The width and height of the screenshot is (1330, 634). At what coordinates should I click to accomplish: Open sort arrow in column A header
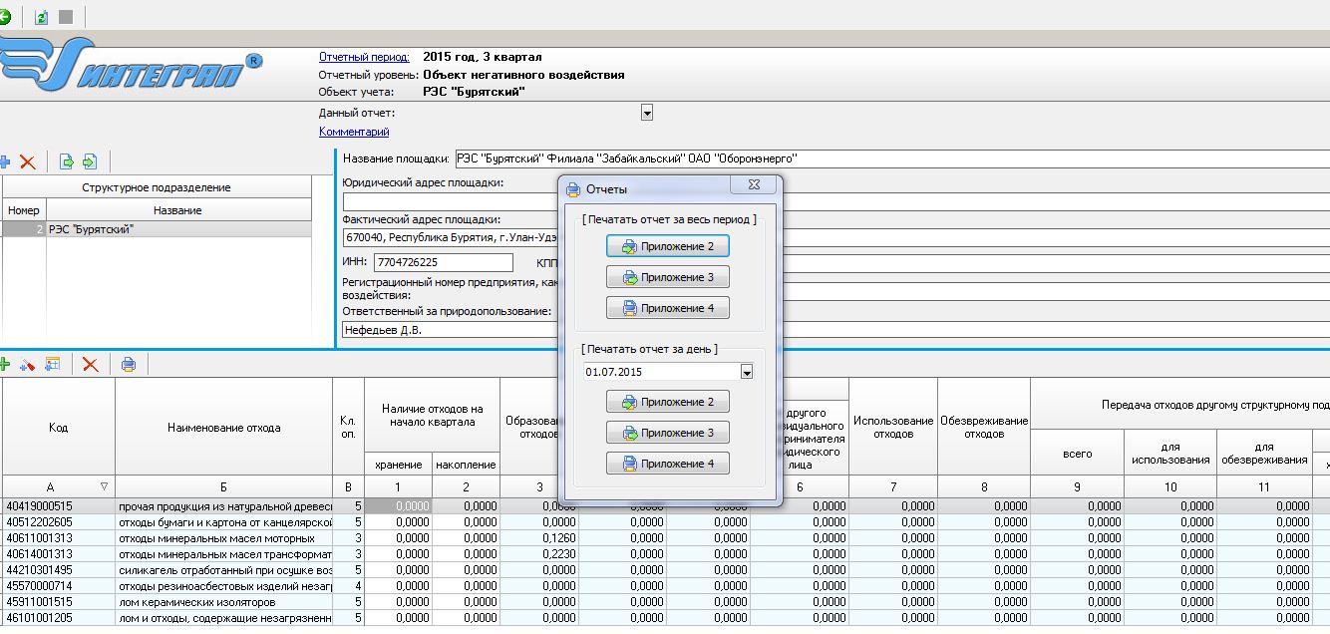(104, 486)
